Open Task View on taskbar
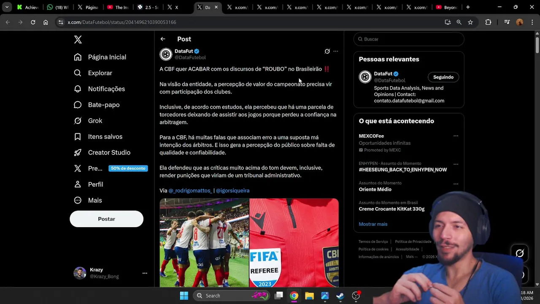 click(x=279, y=296)
